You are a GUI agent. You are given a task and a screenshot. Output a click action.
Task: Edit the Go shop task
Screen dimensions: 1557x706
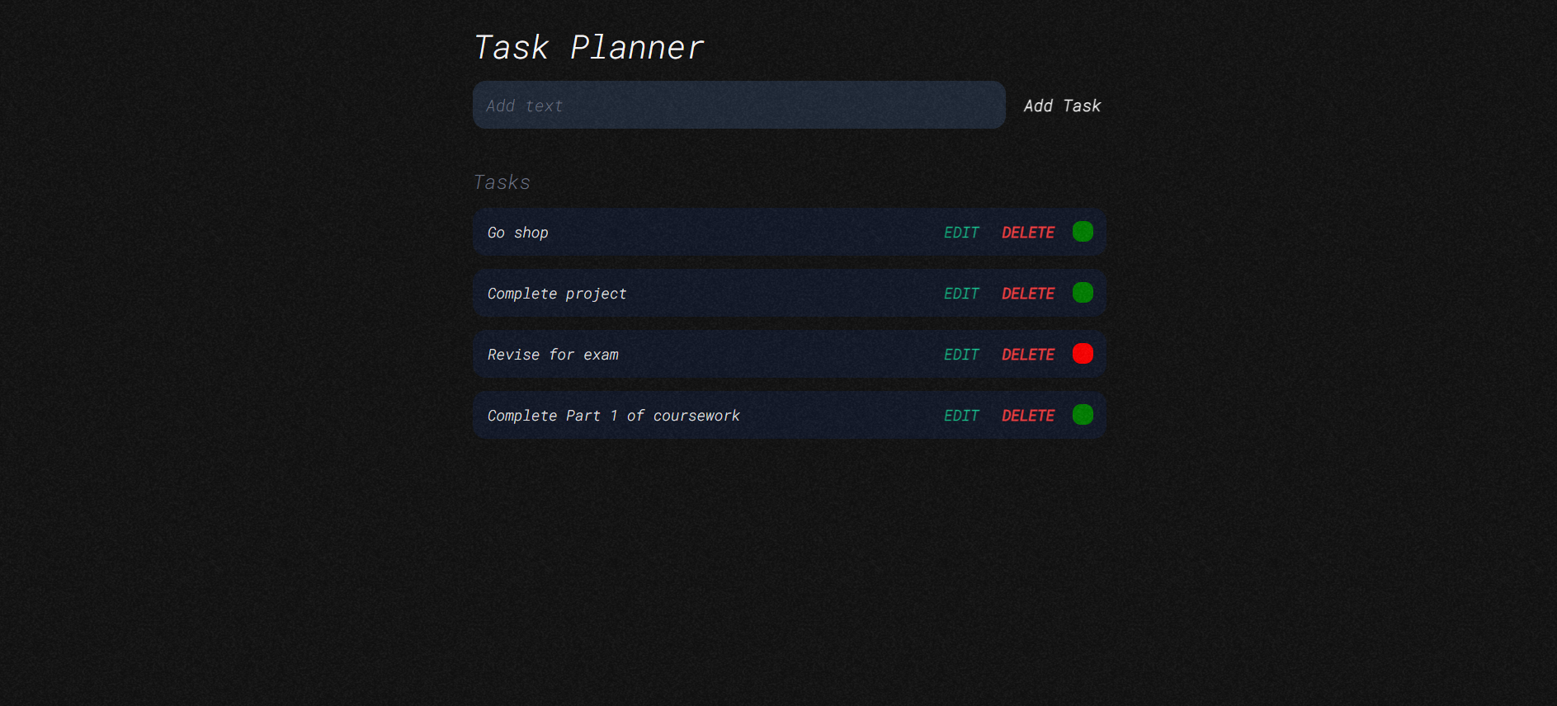point(960,232)
